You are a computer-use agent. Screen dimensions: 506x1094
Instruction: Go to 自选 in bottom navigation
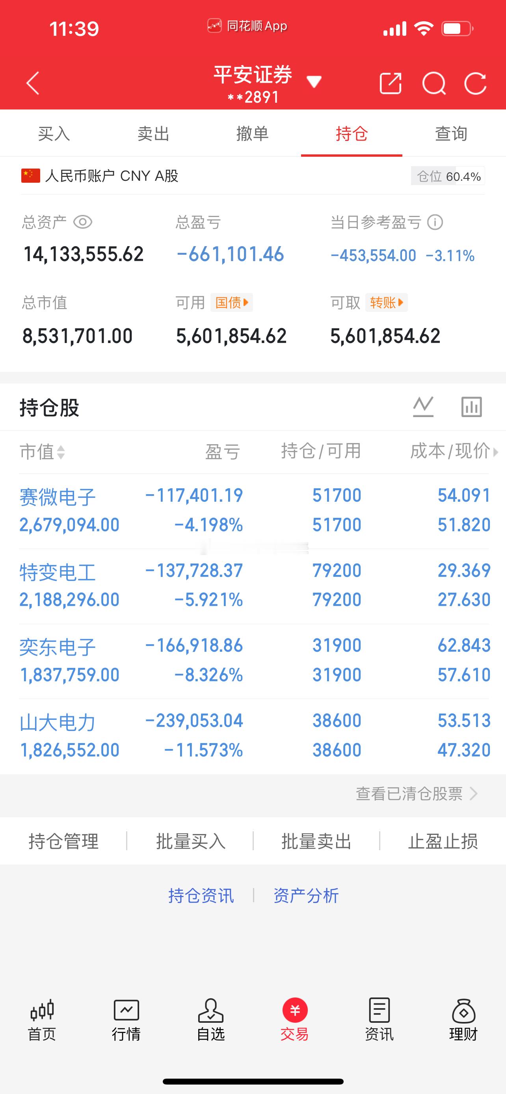click(x=211, y=1020)
